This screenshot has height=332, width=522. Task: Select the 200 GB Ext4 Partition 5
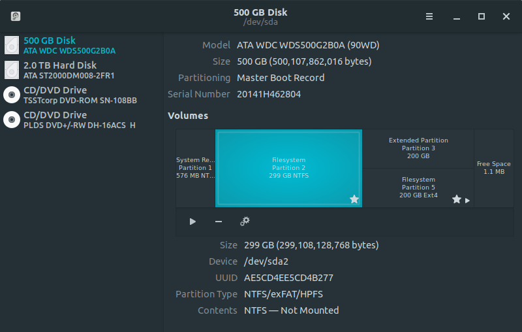[x=418, y=187]
